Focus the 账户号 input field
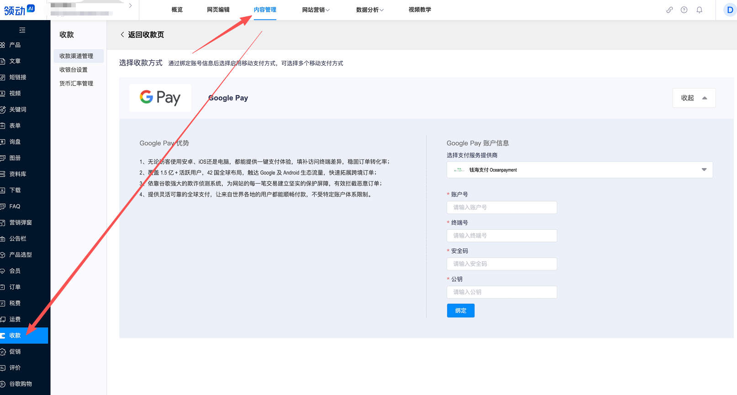 tap(502, 207)
